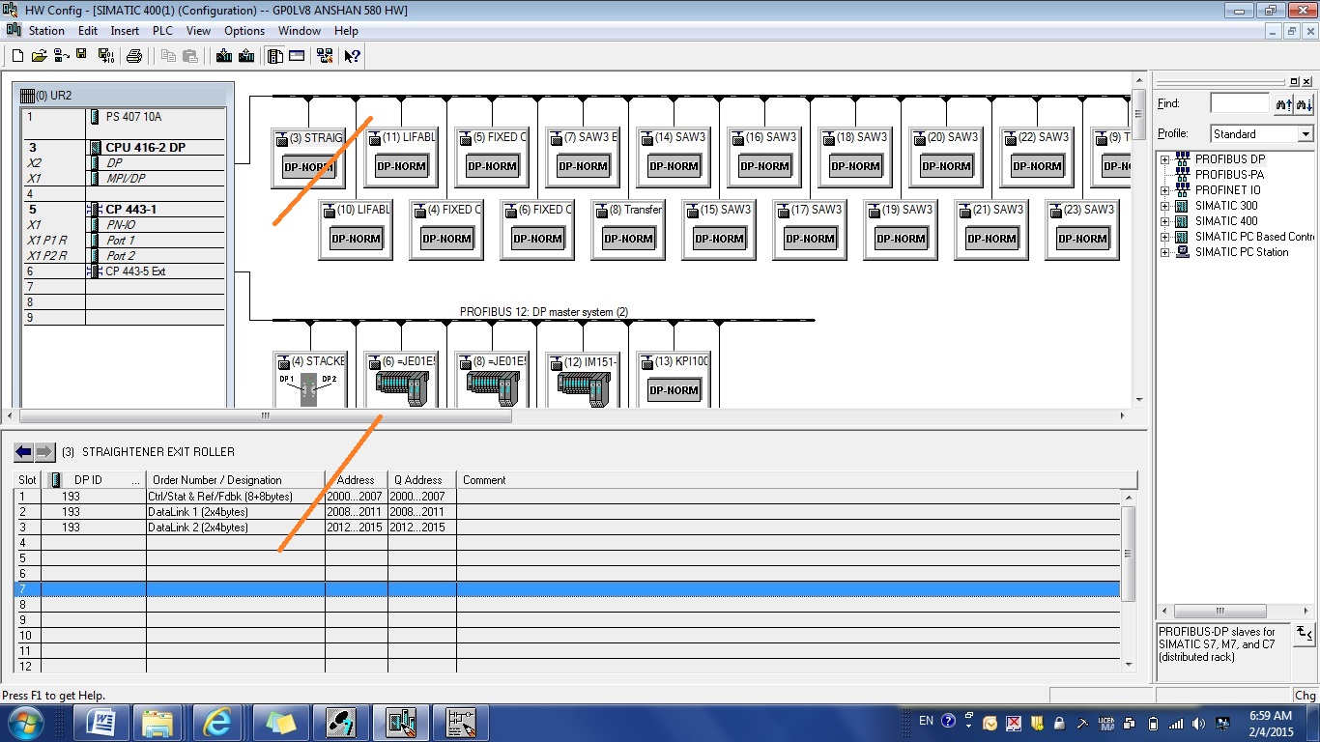Screen dimensions: 1320x742
Task: Open the Insert menu
Action: click(125, 31)
